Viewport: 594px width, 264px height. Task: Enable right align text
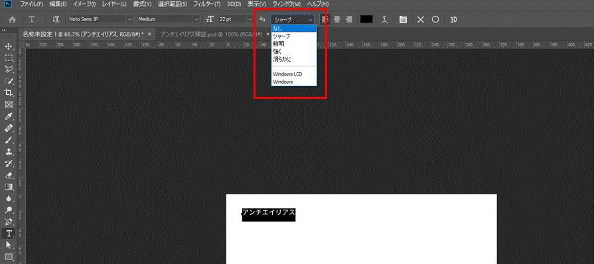tap(349, 19)
